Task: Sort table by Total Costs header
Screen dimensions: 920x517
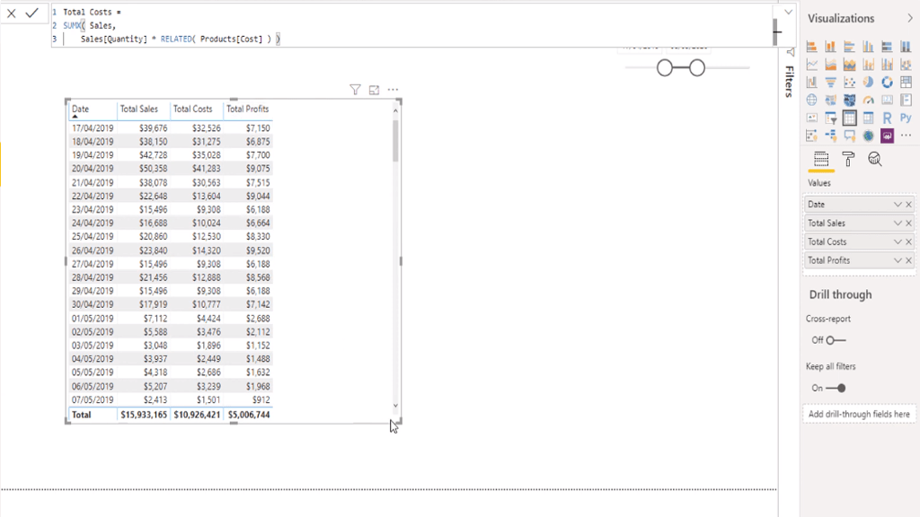Action: [192, 109]
